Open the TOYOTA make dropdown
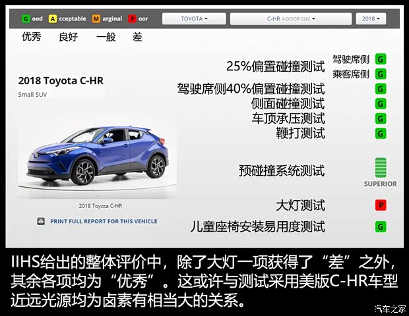This screenshot has width=409, height=316. coord(194,18)
